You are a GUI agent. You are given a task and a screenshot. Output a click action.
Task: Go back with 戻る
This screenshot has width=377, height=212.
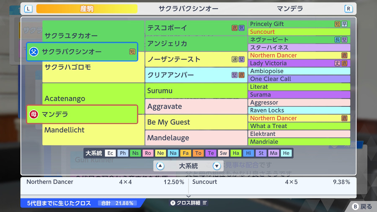pyautogui.click(x=362, y=207)
